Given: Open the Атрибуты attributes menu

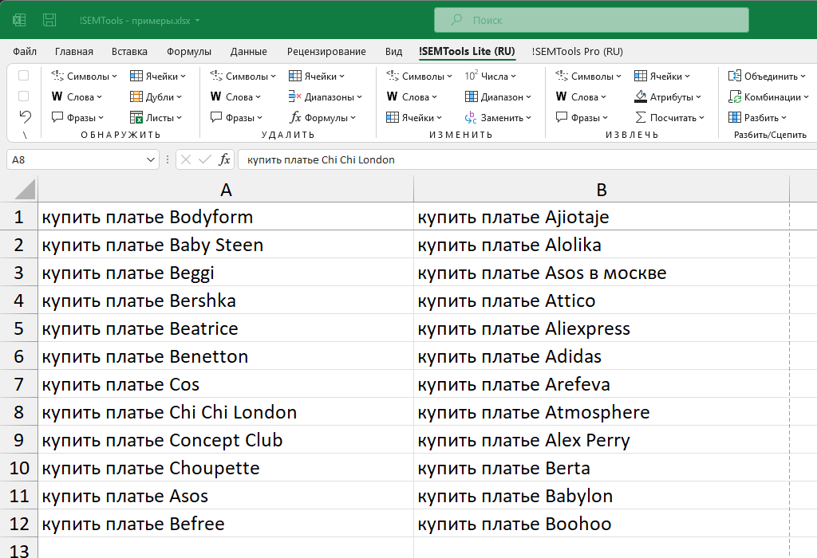Looking at the screenshot, I should click(x=668, y=96).
